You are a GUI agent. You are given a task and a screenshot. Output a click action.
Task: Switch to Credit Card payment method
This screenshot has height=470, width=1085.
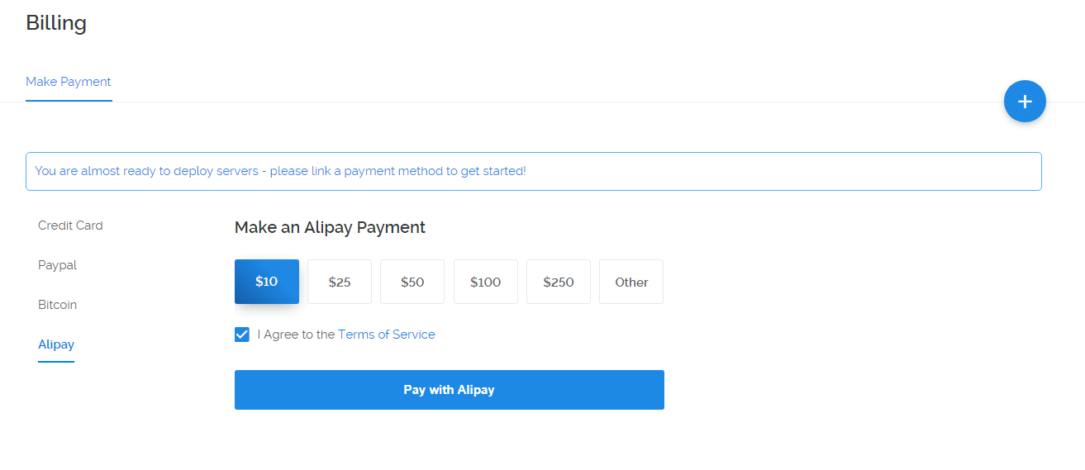pos(70,226)
